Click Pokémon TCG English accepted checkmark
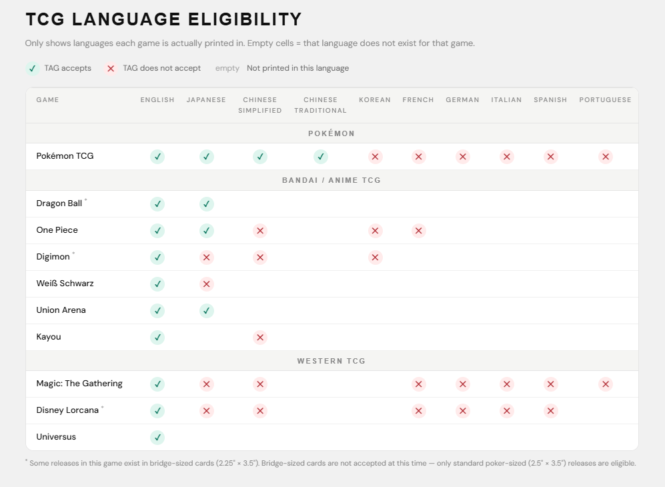Image resolution: width=665 pixels, height=487 pixels. [x=157, y=157]
